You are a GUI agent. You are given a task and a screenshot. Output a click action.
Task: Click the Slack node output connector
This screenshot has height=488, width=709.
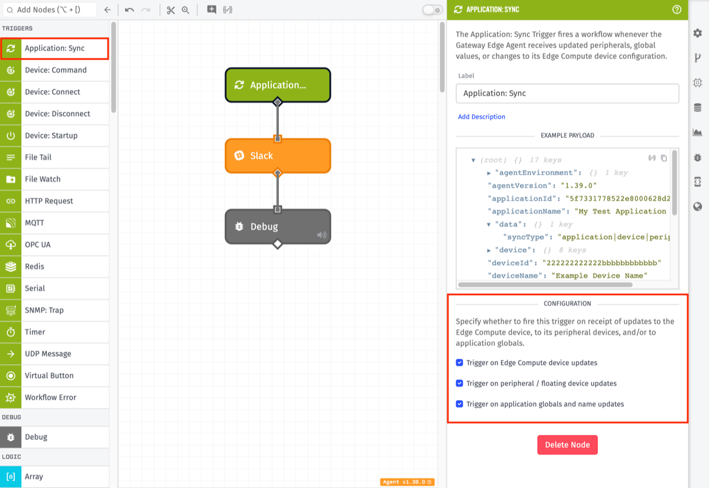coord(278,173)
